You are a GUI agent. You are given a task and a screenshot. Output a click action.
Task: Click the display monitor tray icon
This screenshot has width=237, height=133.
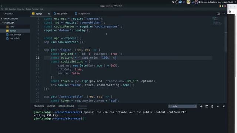pos(188,2)
